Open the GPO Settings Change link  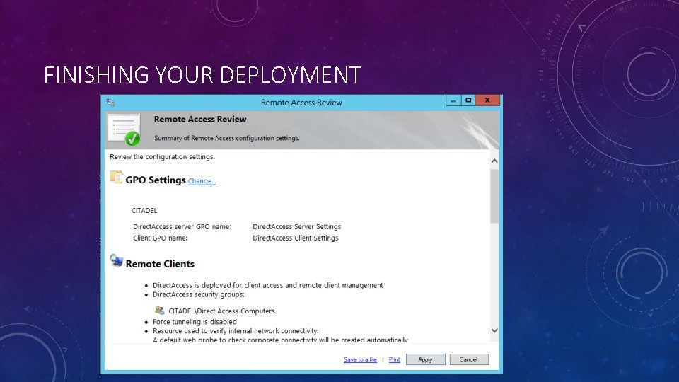click(x=202, y=181)
